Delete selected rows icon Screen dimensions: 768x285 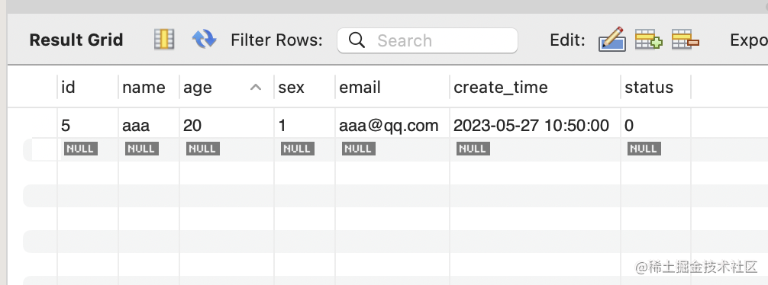point(686,40)
